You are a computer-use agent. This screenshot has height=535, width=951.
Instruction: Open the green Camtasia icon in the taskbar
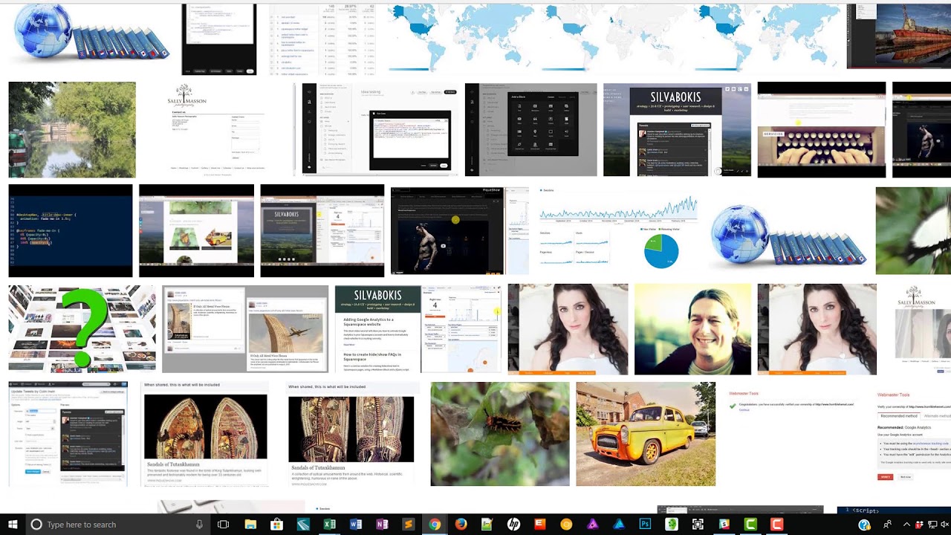750,525
